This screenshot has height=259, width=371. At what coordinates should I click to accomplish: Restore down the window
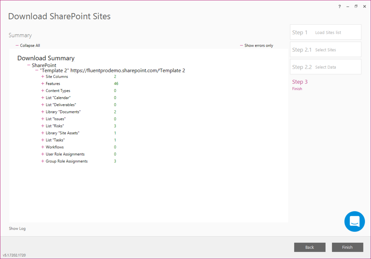pos(356,6)
